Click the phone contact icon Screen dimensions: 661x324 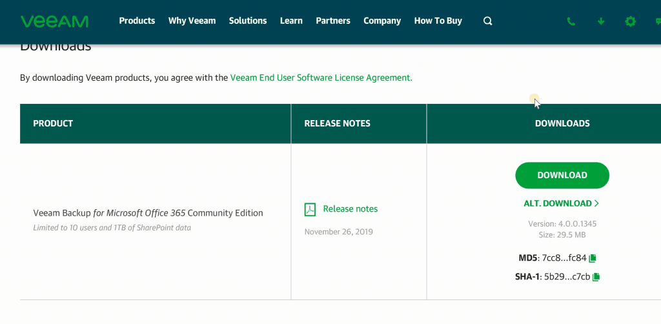coord(571,21)
